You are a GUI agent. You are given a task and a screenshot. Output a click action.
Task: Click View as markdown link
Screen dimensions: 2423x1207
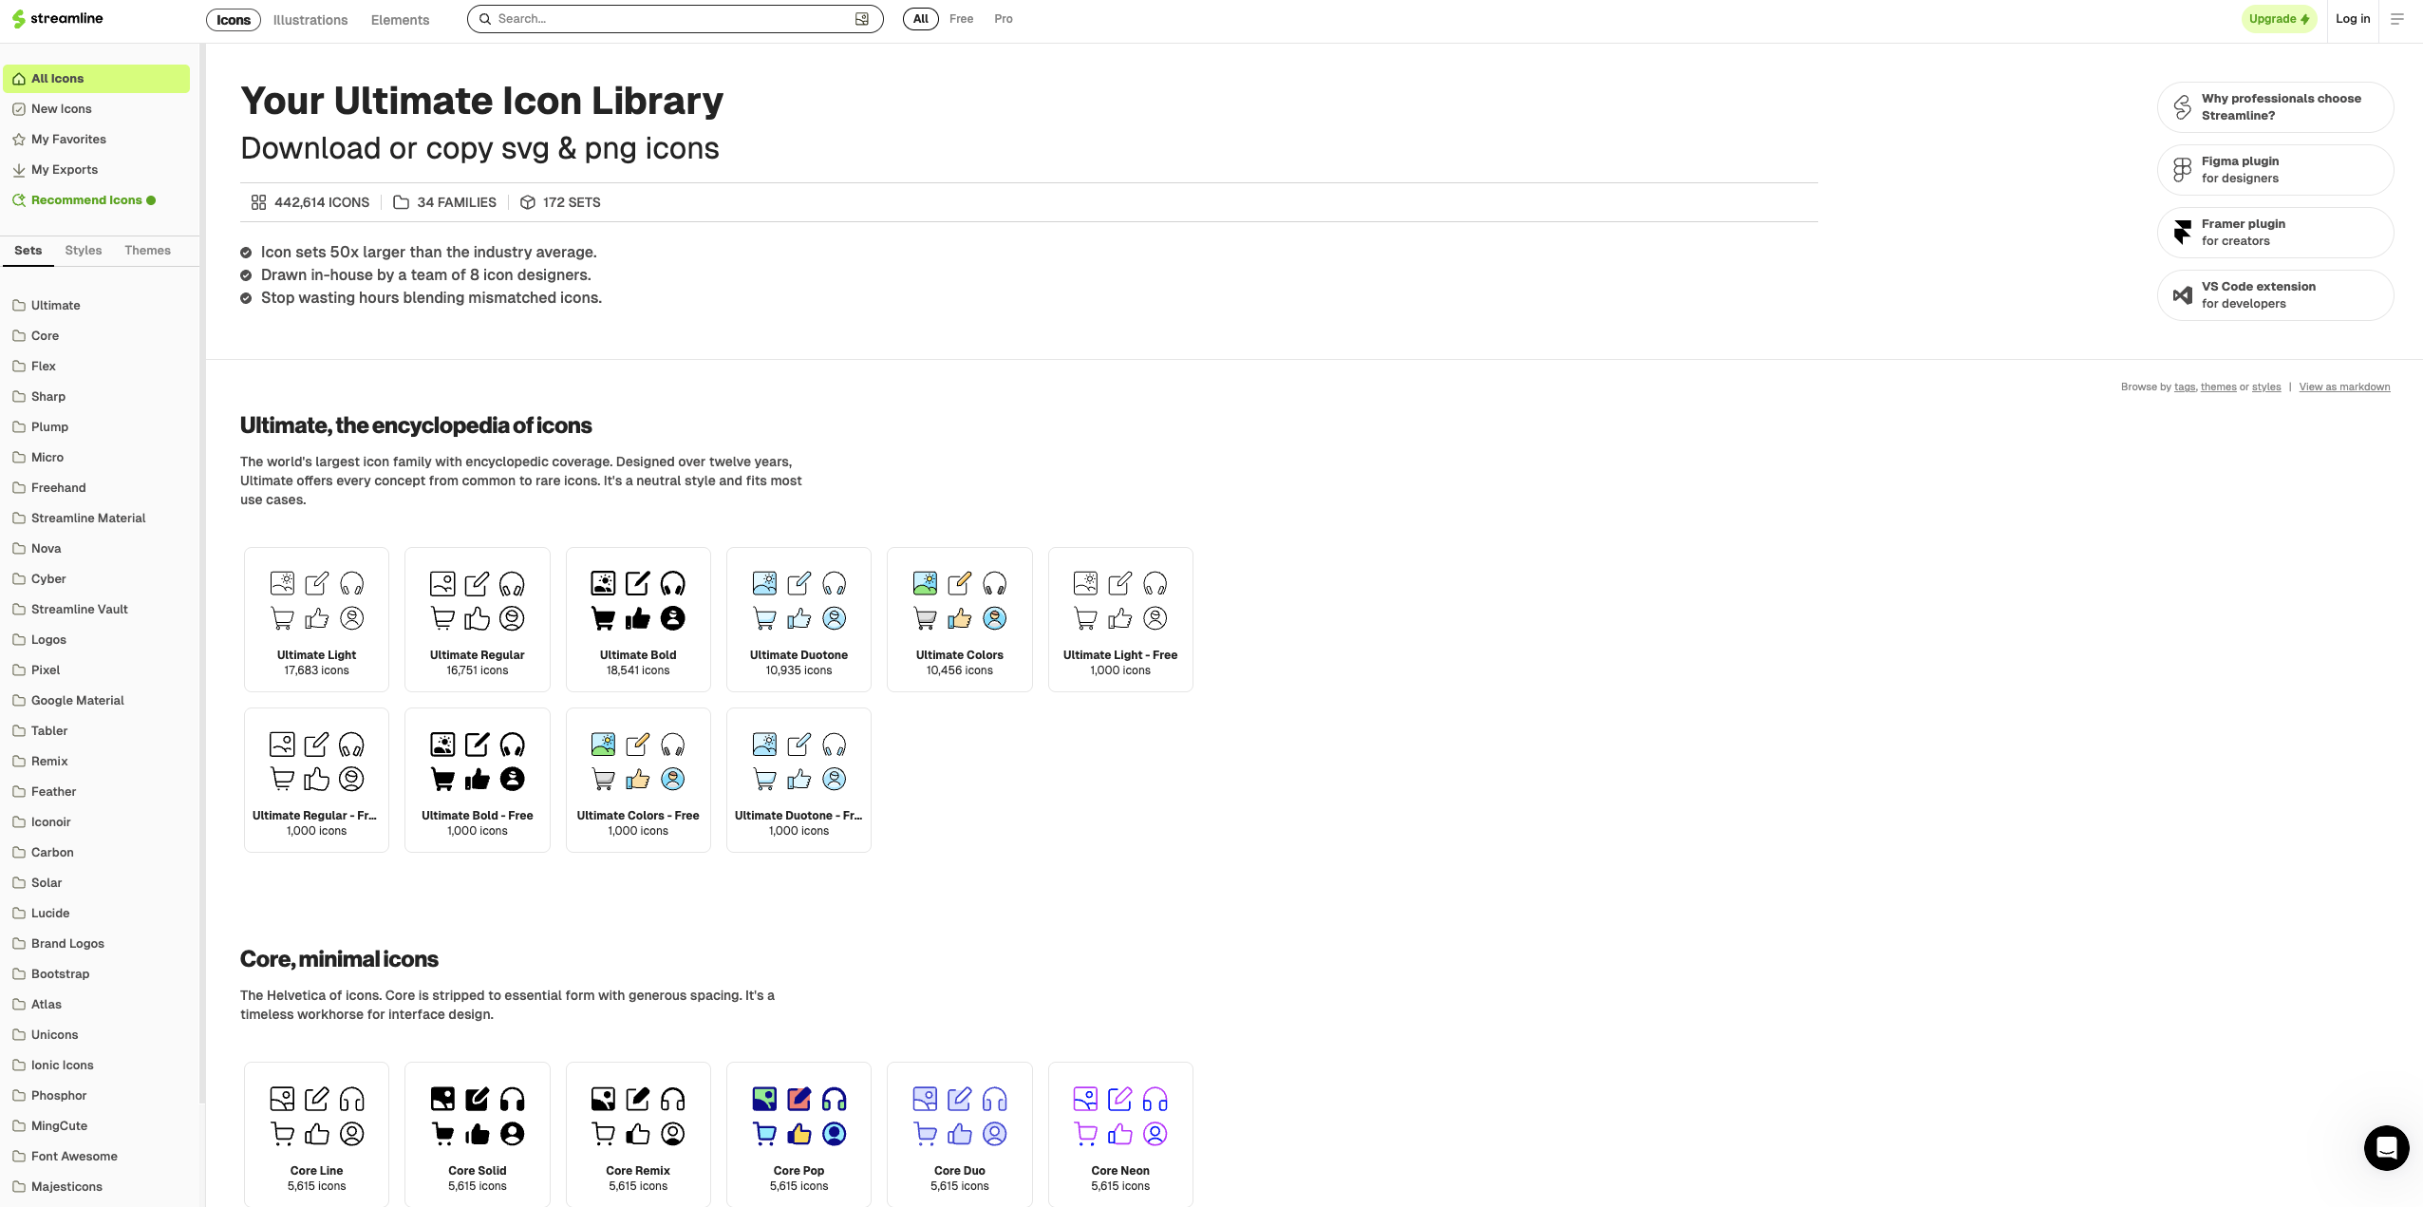point(2345,387)
